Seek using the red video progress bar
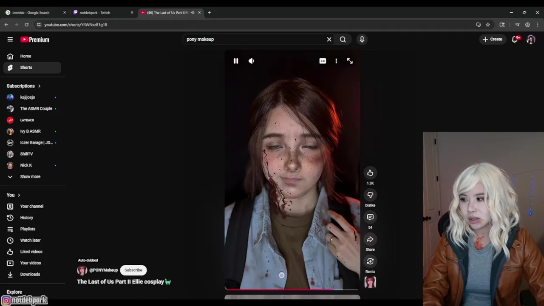The image size is (544, 306). click(x=292, y=289)
